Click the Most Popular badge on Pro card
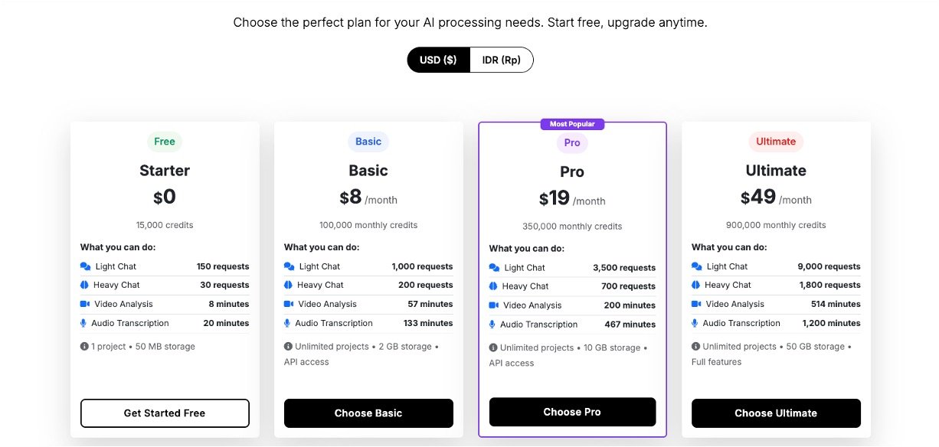 coord(572,124)
